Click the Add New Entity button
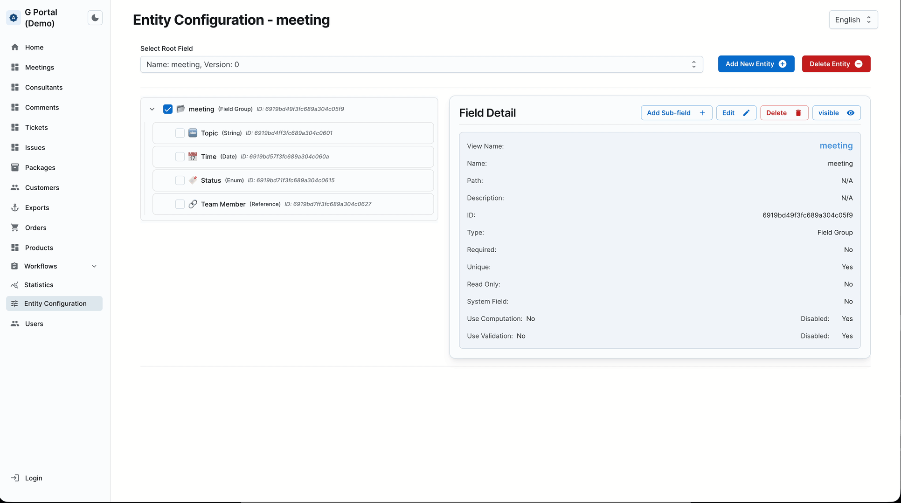This screenshot has height=503, width=901. pyautogui.click(x=756, y=64)
